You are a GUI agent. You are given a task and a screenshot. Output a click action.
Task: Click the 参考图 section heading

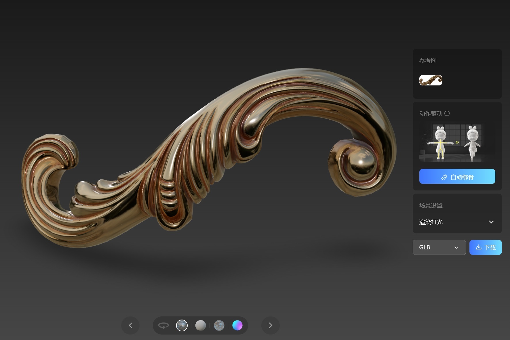(428, 61)
